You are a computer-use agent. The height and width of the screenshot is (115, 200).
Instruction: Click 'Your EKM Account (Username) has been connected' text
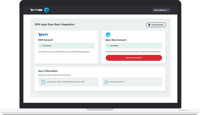pos(64,52)
